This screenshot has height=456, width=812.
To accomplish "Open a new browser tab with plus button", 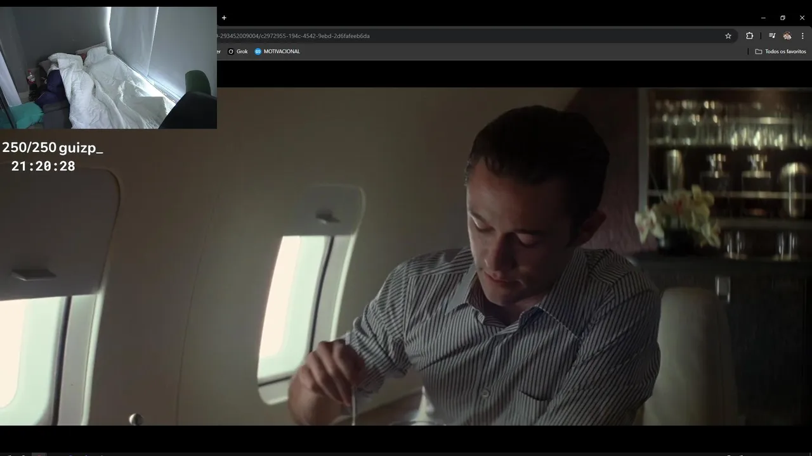I will click(x=224, y=18).
